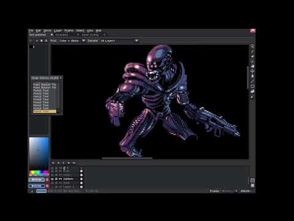
Task: Open the Layer menu
Action: click(58, 31)
